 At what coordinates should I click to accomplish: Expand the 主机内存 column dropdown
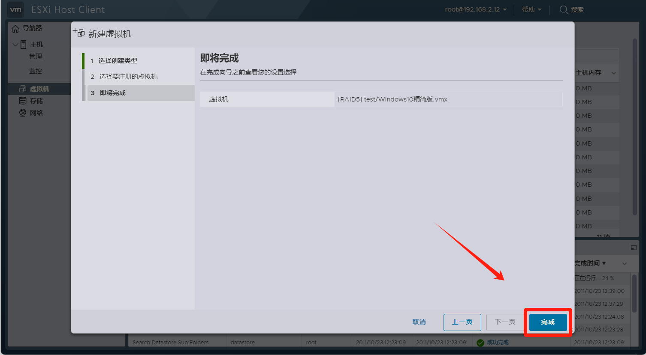613,73
